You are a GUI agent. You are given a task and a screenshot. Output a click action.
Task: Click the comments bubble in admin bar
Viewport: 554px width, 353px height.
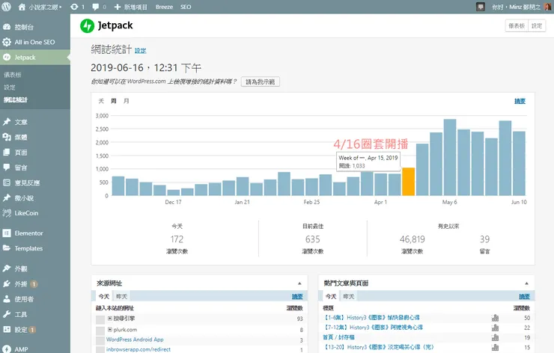(97, 6)
